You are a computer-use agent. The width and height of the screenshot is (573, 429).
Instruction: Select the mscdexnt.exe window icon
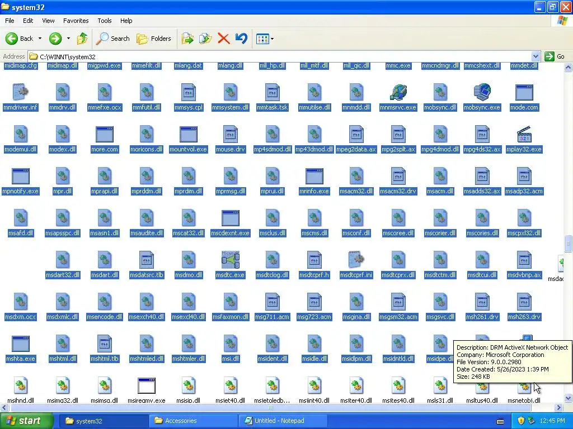[x=230, y=218]
